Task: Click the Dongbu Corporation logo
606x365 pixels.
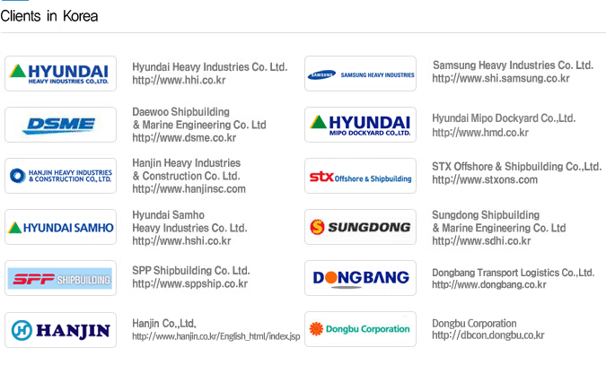Action: tap(360, 329)
